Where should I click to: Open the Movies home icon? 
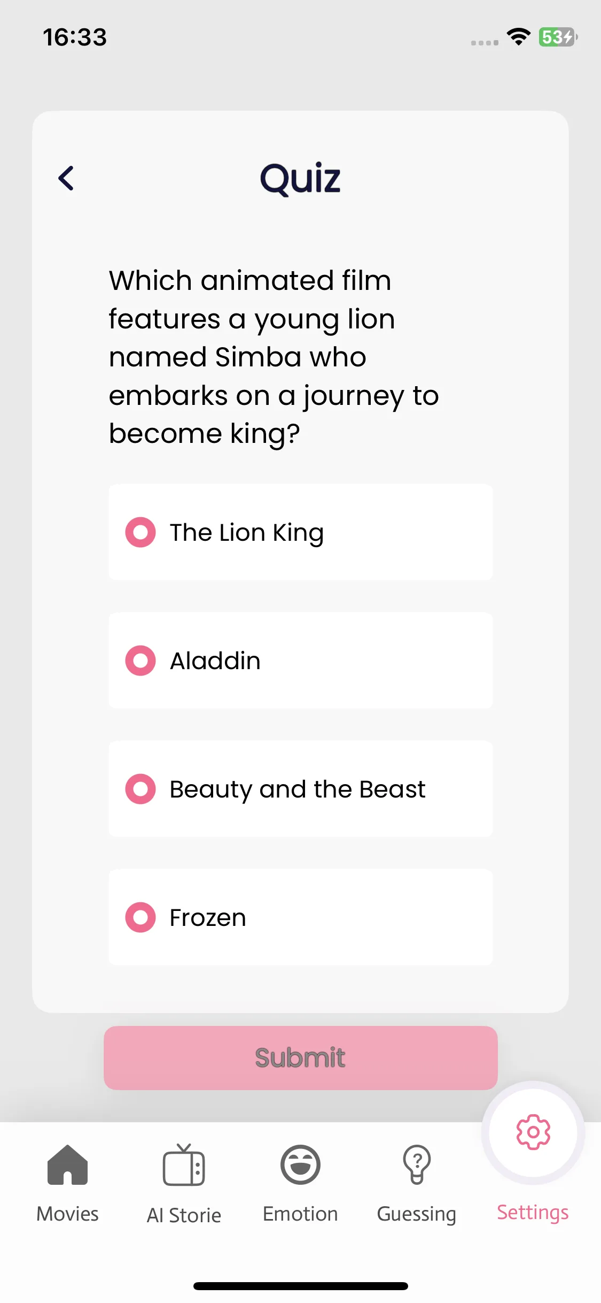point(67,1165)
